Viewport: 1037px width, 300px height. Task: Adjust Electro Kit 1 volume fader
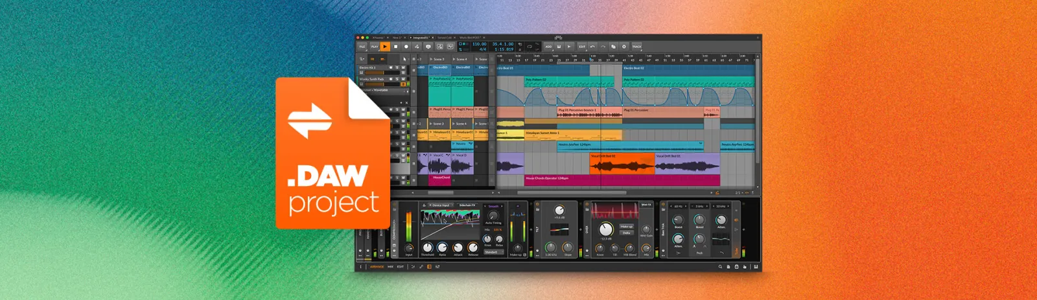click(381, 73)
